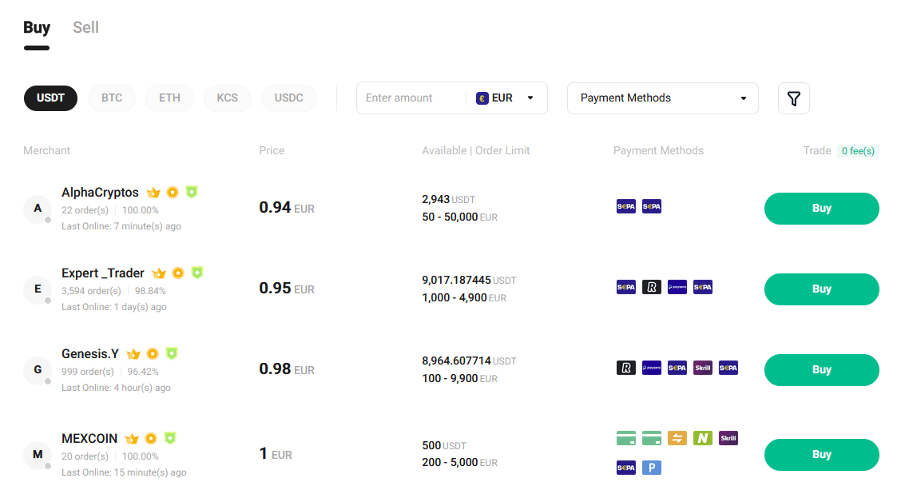Focus the Enter amount input field
This screenshot has height=502, width=905.
pyautogui.click(x=410, y=98)
